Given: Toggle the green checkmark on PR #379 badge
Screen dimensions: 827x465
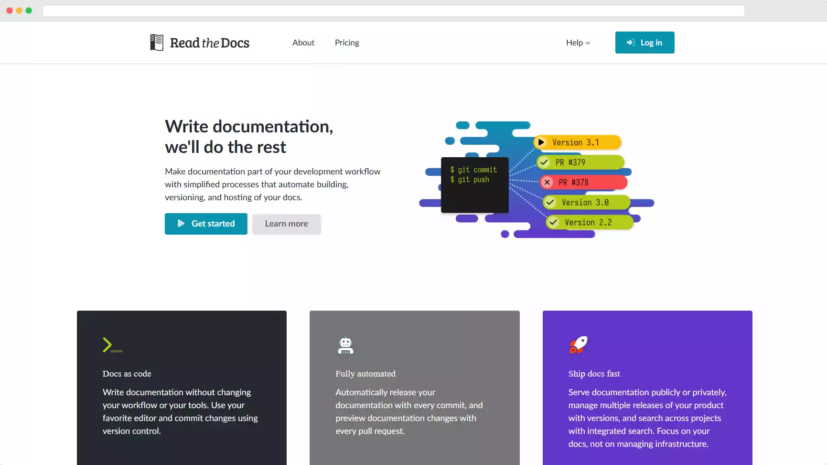Looking at the screenshot, I should point(544,162).
